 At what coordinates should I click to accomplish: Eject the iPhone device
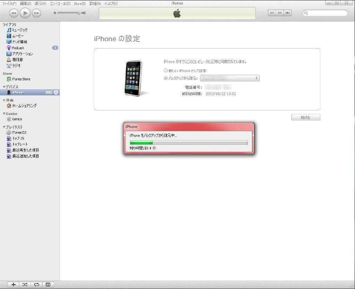[x=56, y=92]
